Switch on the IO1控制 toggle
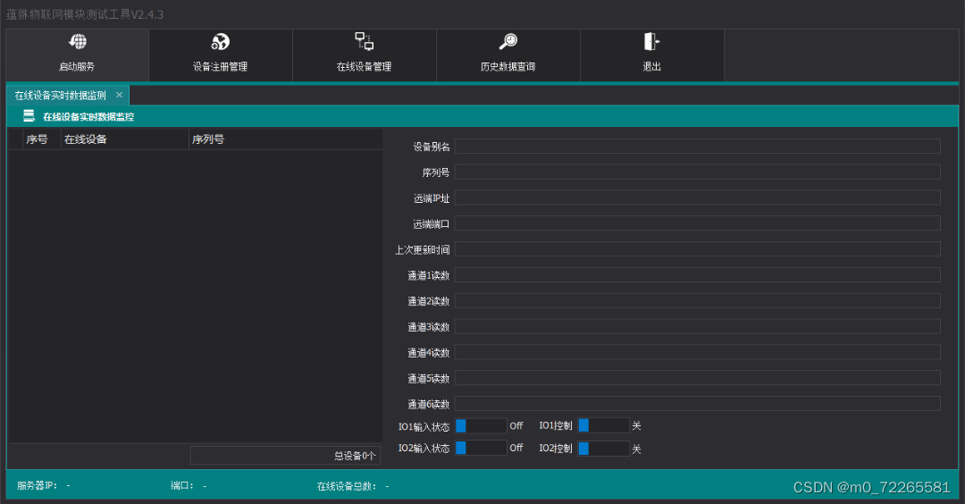 (x=603, y=425)
